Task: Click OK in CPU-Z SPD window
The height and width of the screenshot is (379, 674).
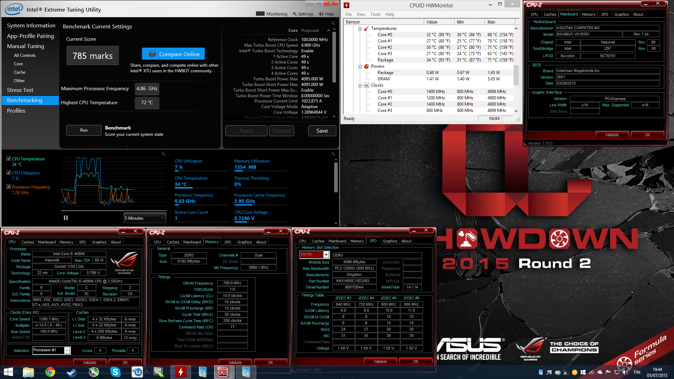Action: tap(416, 361)
